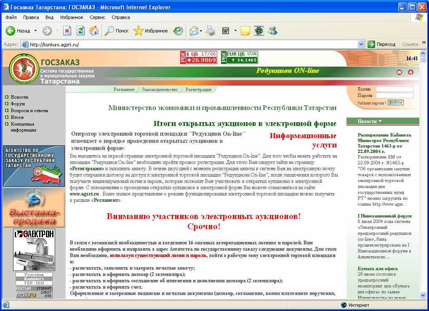Click the Забыли пароль link
Screen dimensions: 429x311
pos(372,103)
